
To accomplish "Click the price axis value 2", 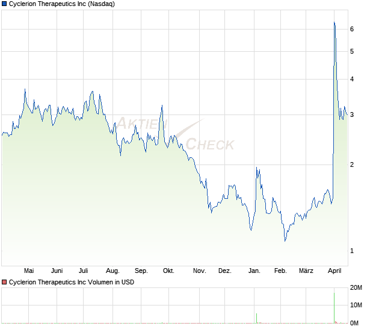I will click(x=352, y=164).
